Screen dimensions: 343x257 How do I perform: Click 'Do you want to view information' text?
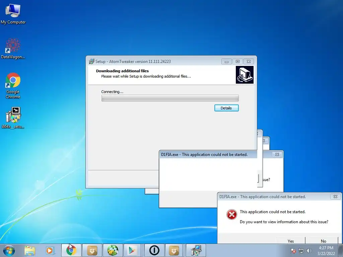coord(284,222)
